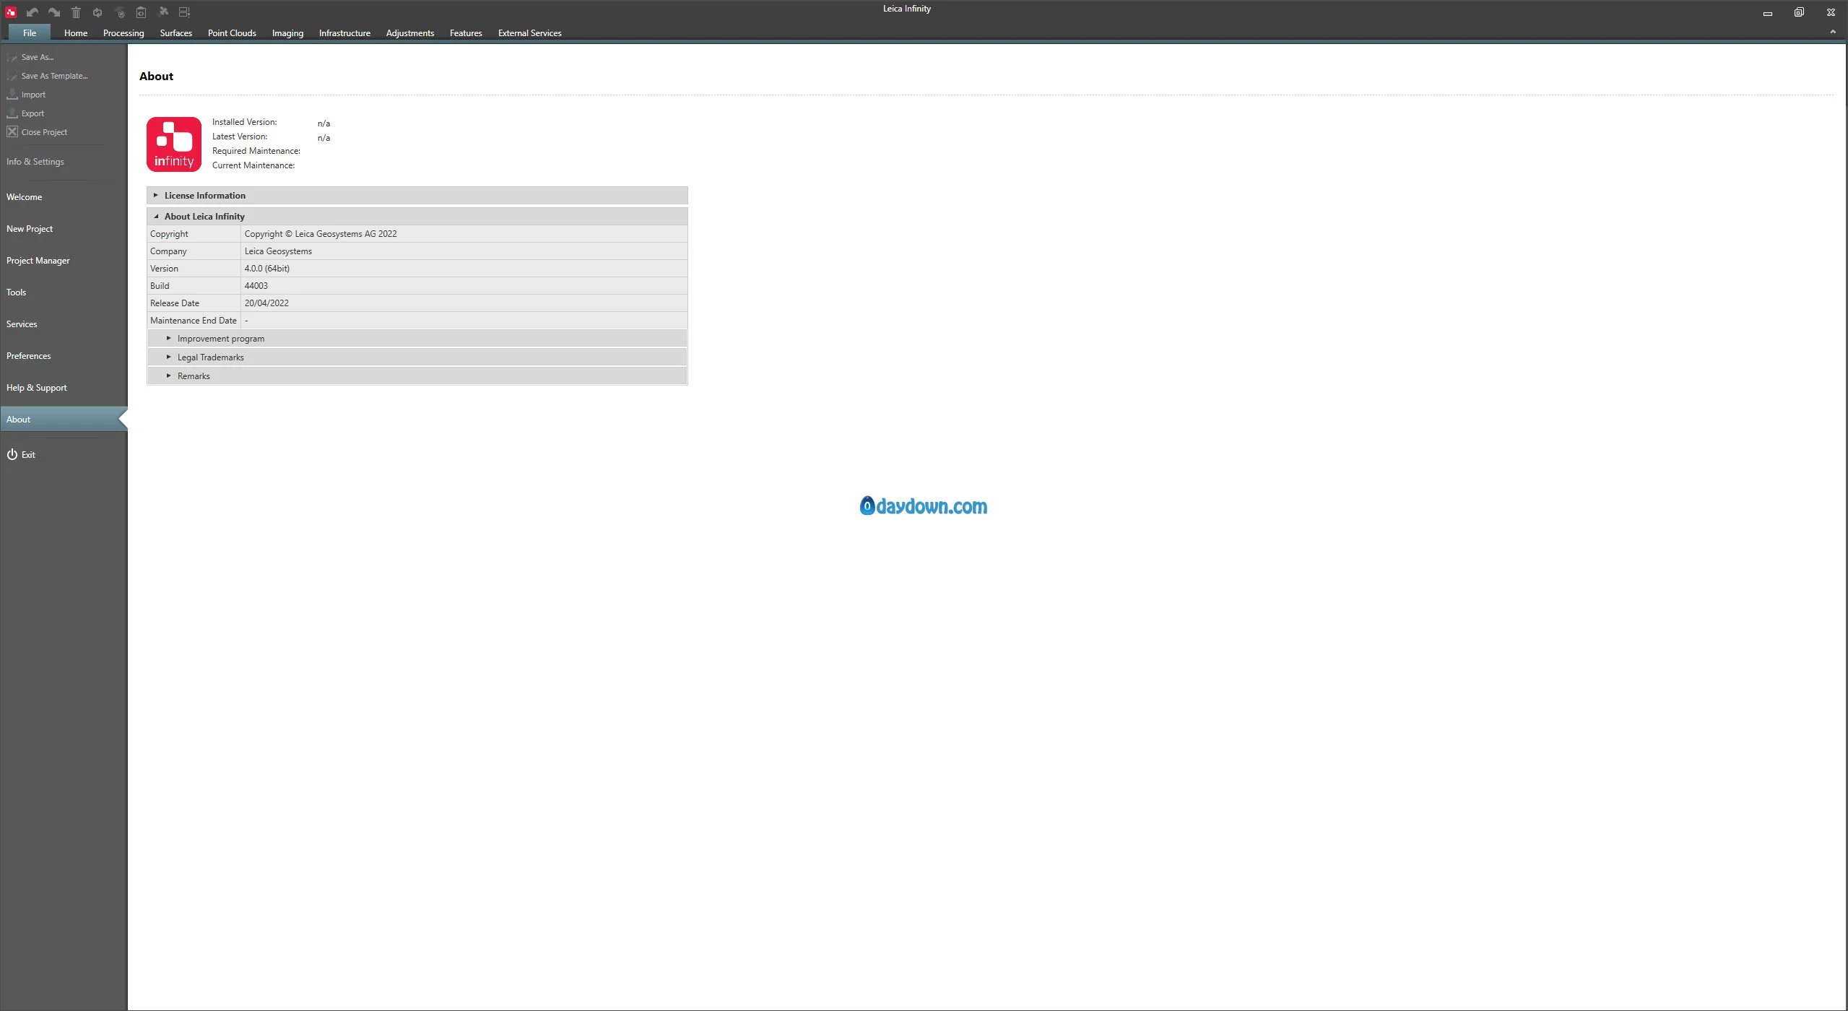This screenshot has width=1848, height=1011.
Task: Click the Preferences sidebar icon
Action: pyautogui.click(x=27, y=355)
